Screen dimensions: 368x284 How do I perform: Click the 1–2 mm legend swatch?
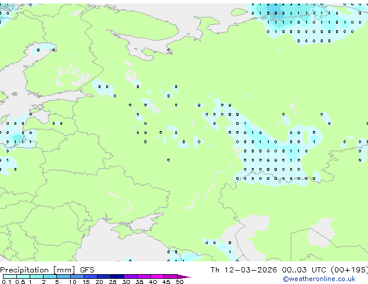click(37, 276)
